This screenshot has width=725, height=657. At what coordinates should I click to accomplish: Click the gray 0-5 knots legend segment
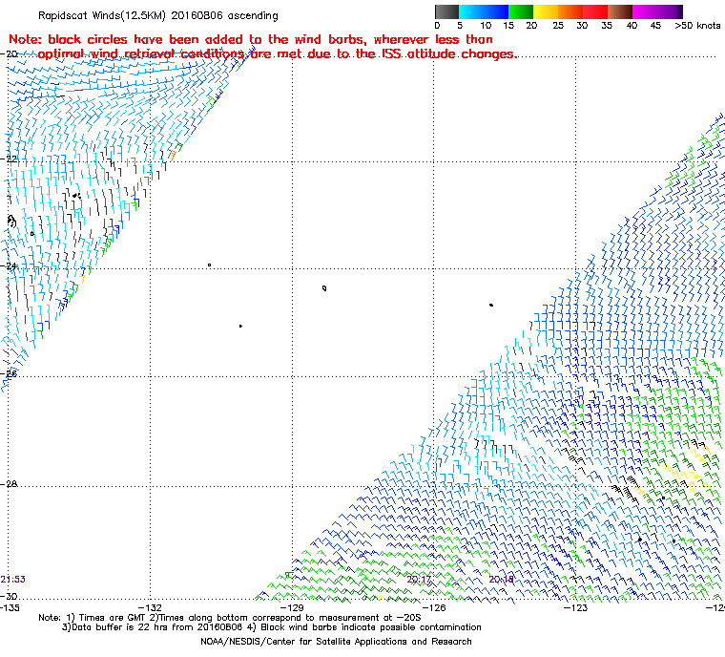(447, 12)
